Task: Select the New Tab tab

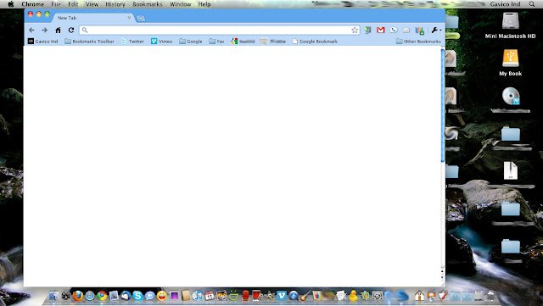Action: click(93, 18)
